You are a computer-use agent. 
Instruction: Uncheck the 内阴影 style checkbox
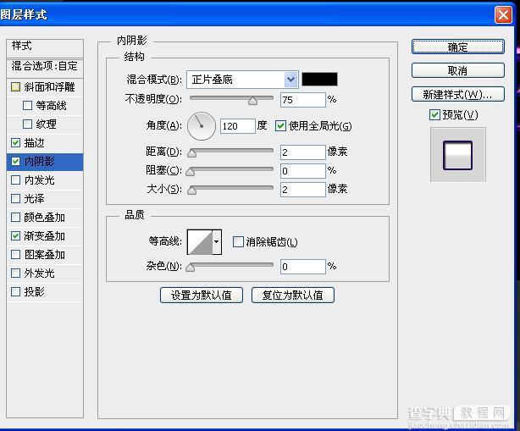point(15,162)
